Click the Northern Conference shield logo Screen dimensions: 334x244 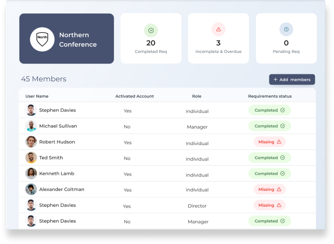42,39
